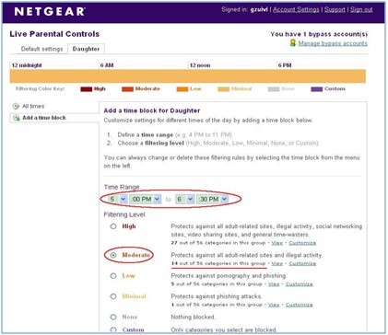The image size is (388, 335).
Task: Open the end hour dropdown showing 6
Action: (185, 199)
